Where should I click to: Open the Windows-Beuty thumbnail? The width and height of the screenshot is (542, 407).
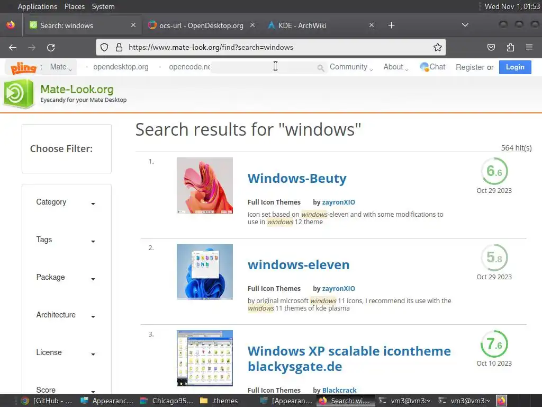pyautogui.click(x=205, y=185)
